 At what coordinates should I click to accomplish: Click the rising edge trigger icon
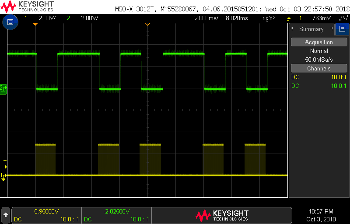tap(289, 18)
